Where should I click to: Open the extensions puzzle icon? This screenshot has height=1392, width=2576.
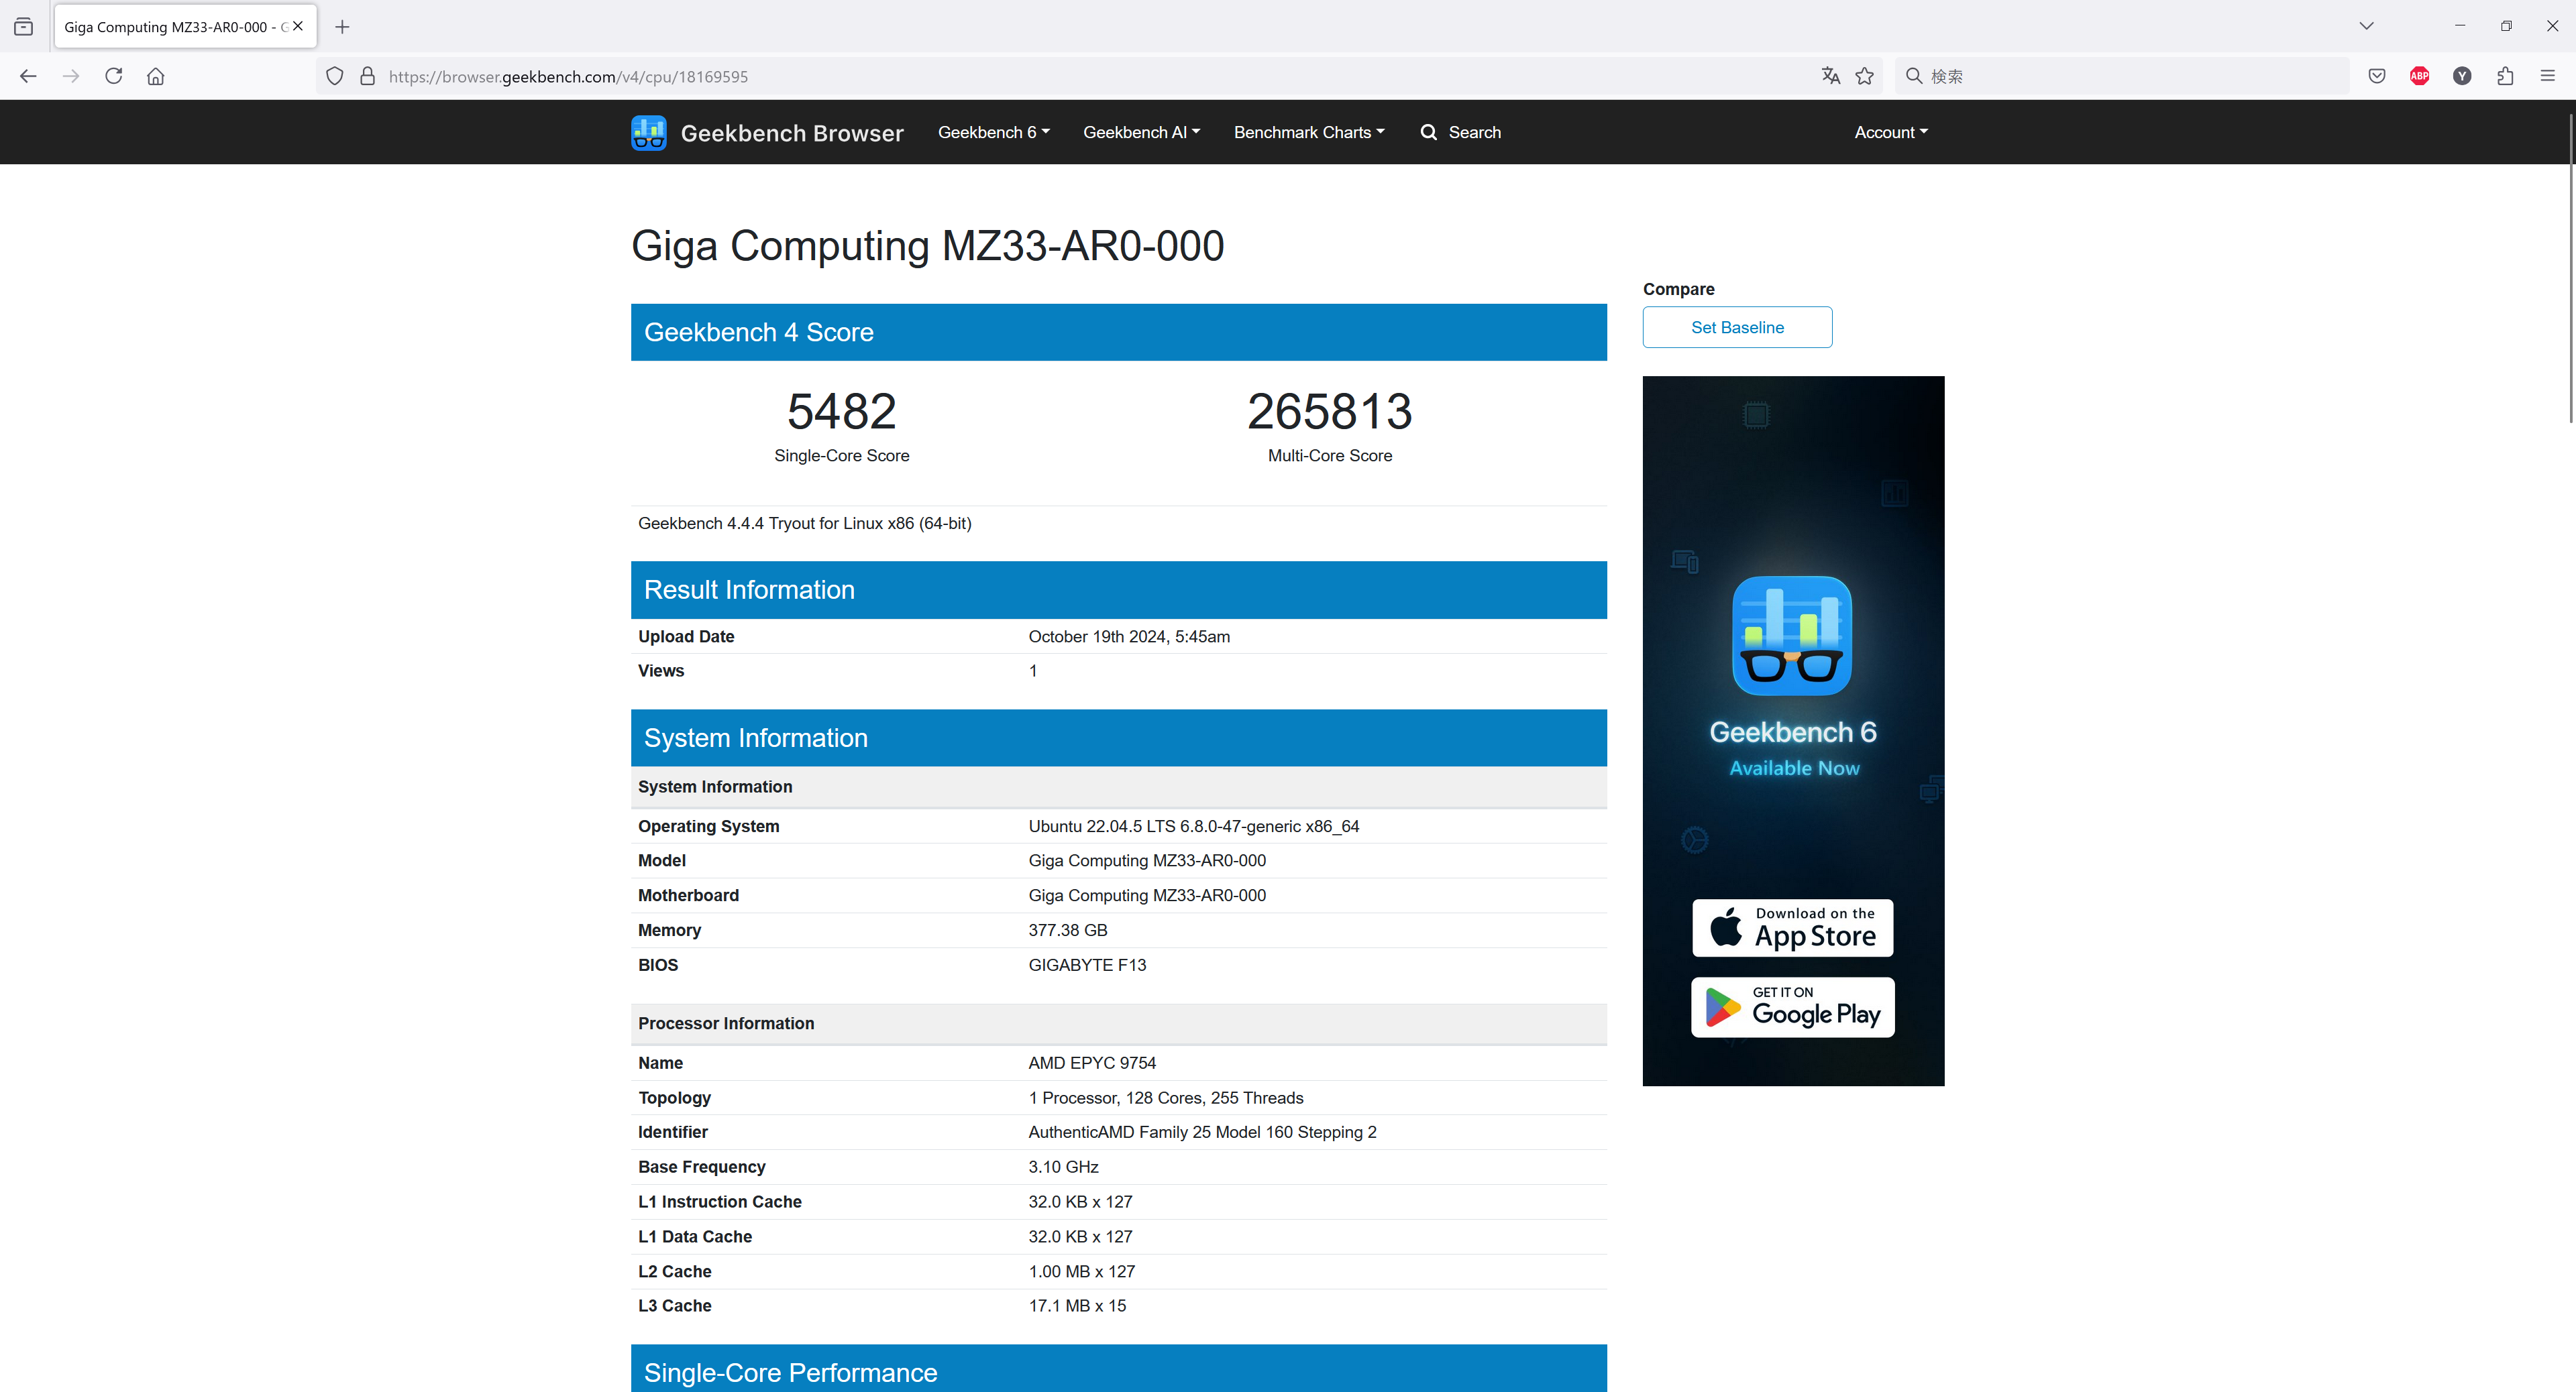click(2504, 76)
